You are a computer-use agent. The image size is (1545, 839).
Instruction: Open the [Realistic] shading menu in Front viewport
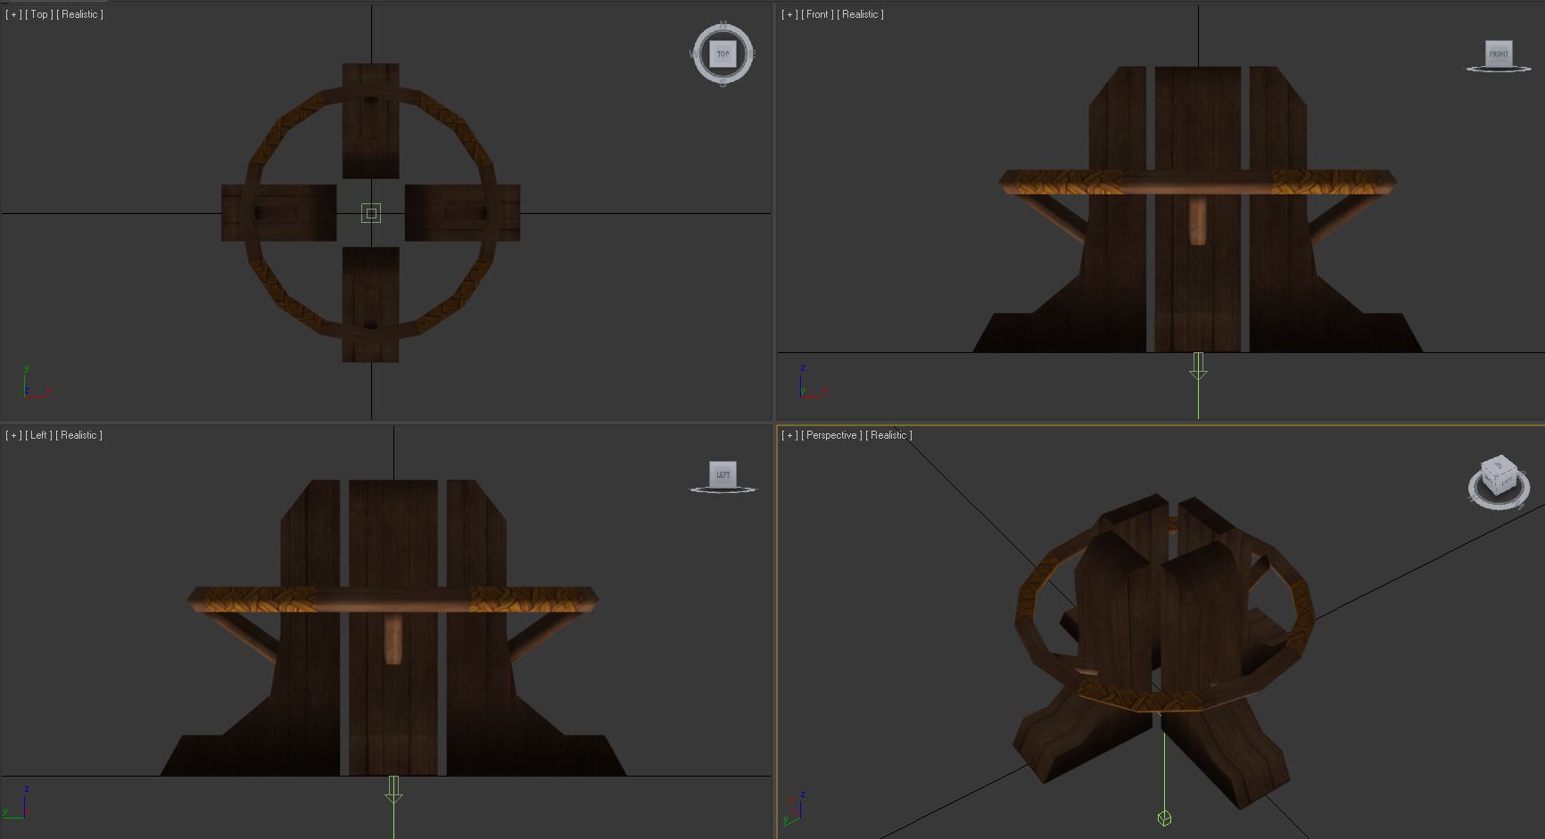tap(860, 14)
